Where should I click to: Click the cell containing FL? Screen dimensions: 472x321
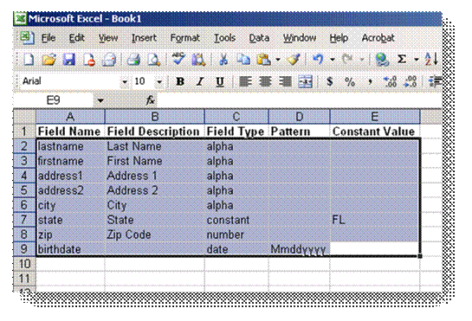click(375, 220)
